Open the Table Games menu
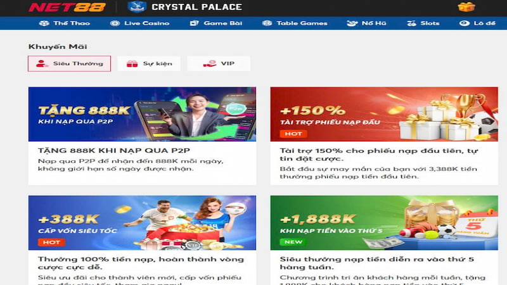This screenshot has width=507, height=285. coord(295,23)
